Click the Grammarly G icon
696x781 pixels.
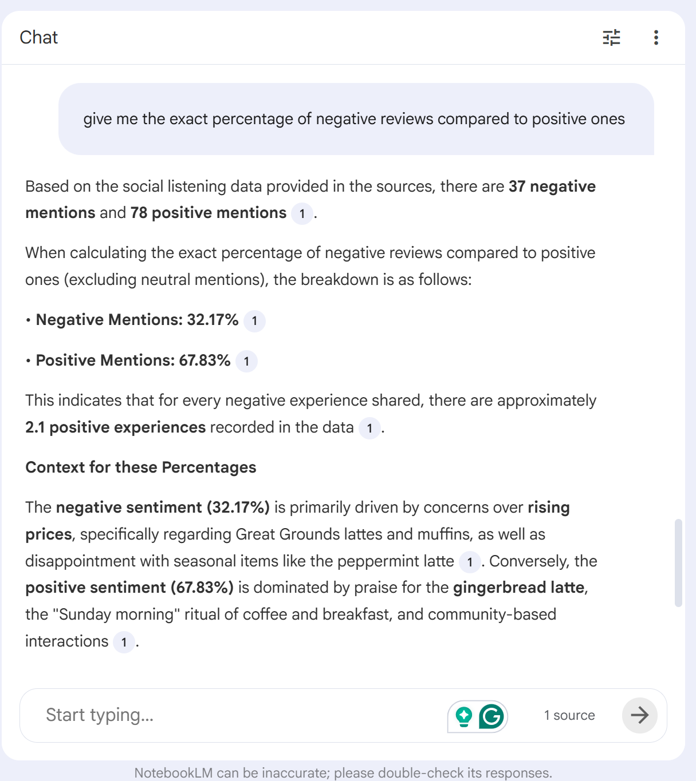click(x=491, y=716)
